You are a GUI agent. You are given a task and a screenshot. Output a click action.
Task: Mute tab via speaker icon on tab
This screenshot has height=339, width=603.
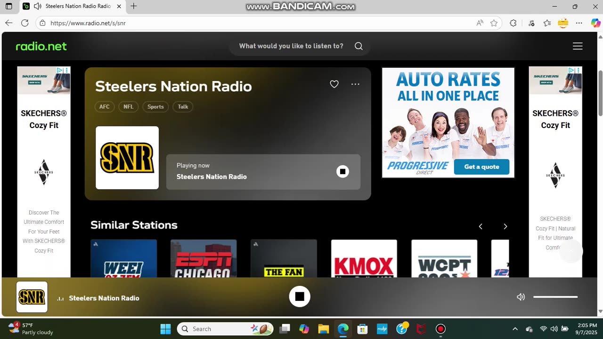[38, 7]
